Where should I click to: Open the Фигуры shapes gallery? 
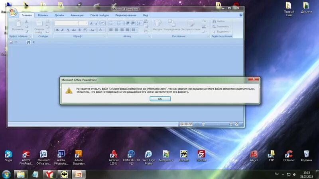click(158, 25)
